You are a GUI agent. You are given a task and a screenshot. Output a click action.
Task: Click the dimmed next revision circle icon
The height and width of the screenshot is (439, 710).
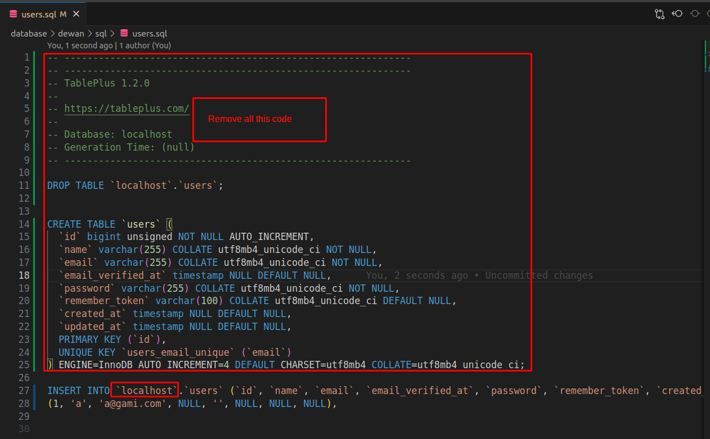click(695, 14)
